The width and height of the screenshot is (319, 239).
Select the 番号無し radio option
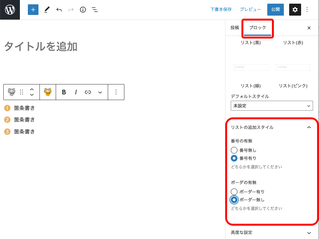(234, 150)
